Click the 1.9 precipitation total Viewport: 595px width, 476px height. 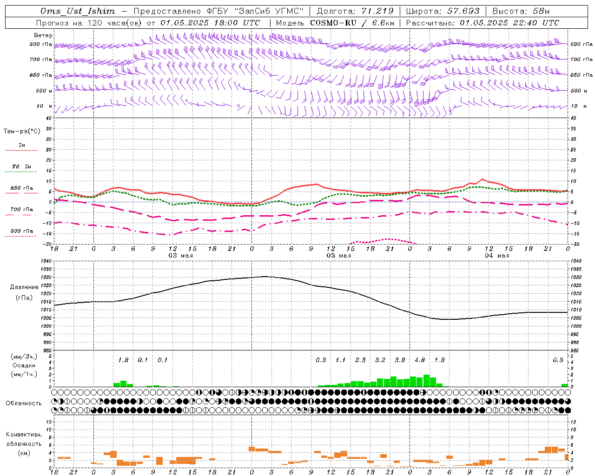point(439,360)
